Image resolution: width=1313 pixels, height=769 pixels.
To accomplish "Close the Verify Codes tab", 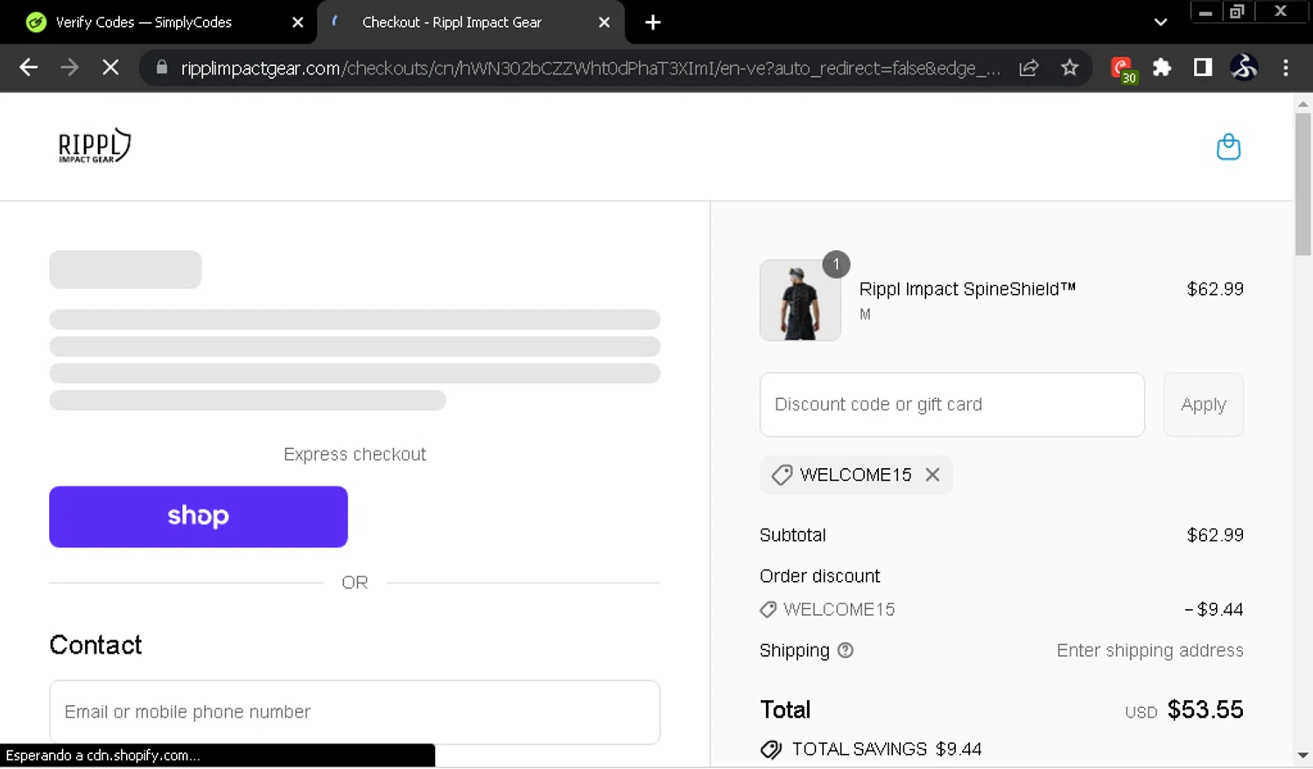I will 298,23.
